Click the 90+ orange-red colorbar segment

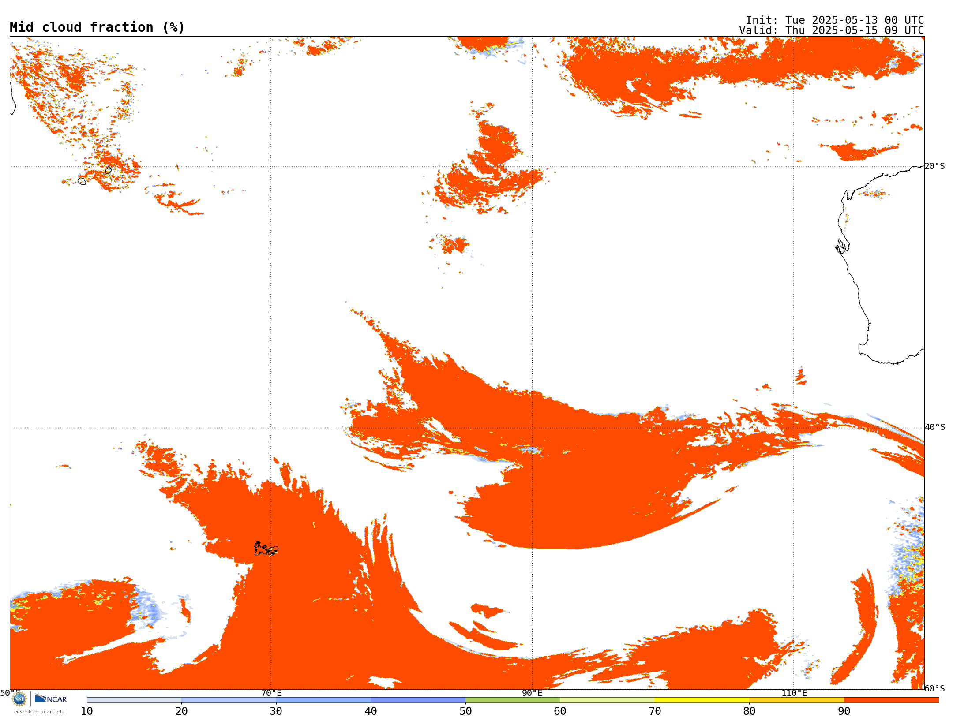coord(891,700)
